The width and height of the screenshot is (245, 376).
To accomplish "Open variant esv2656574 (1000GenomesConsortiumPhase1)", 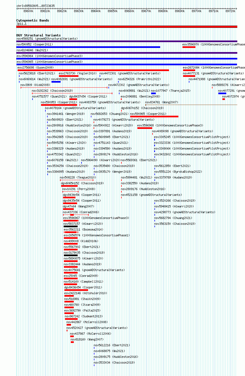I will click(x=97, y=235).
